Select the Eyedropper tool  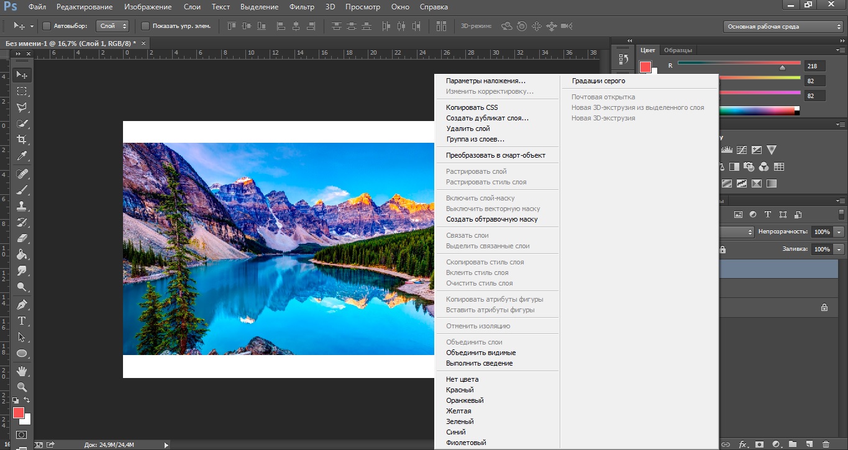[x=22, y=156]
